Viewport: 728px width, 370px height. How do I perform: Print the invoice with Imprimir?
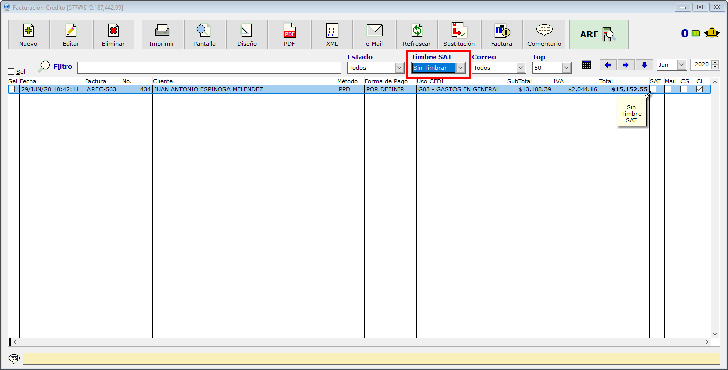[162, 34]
